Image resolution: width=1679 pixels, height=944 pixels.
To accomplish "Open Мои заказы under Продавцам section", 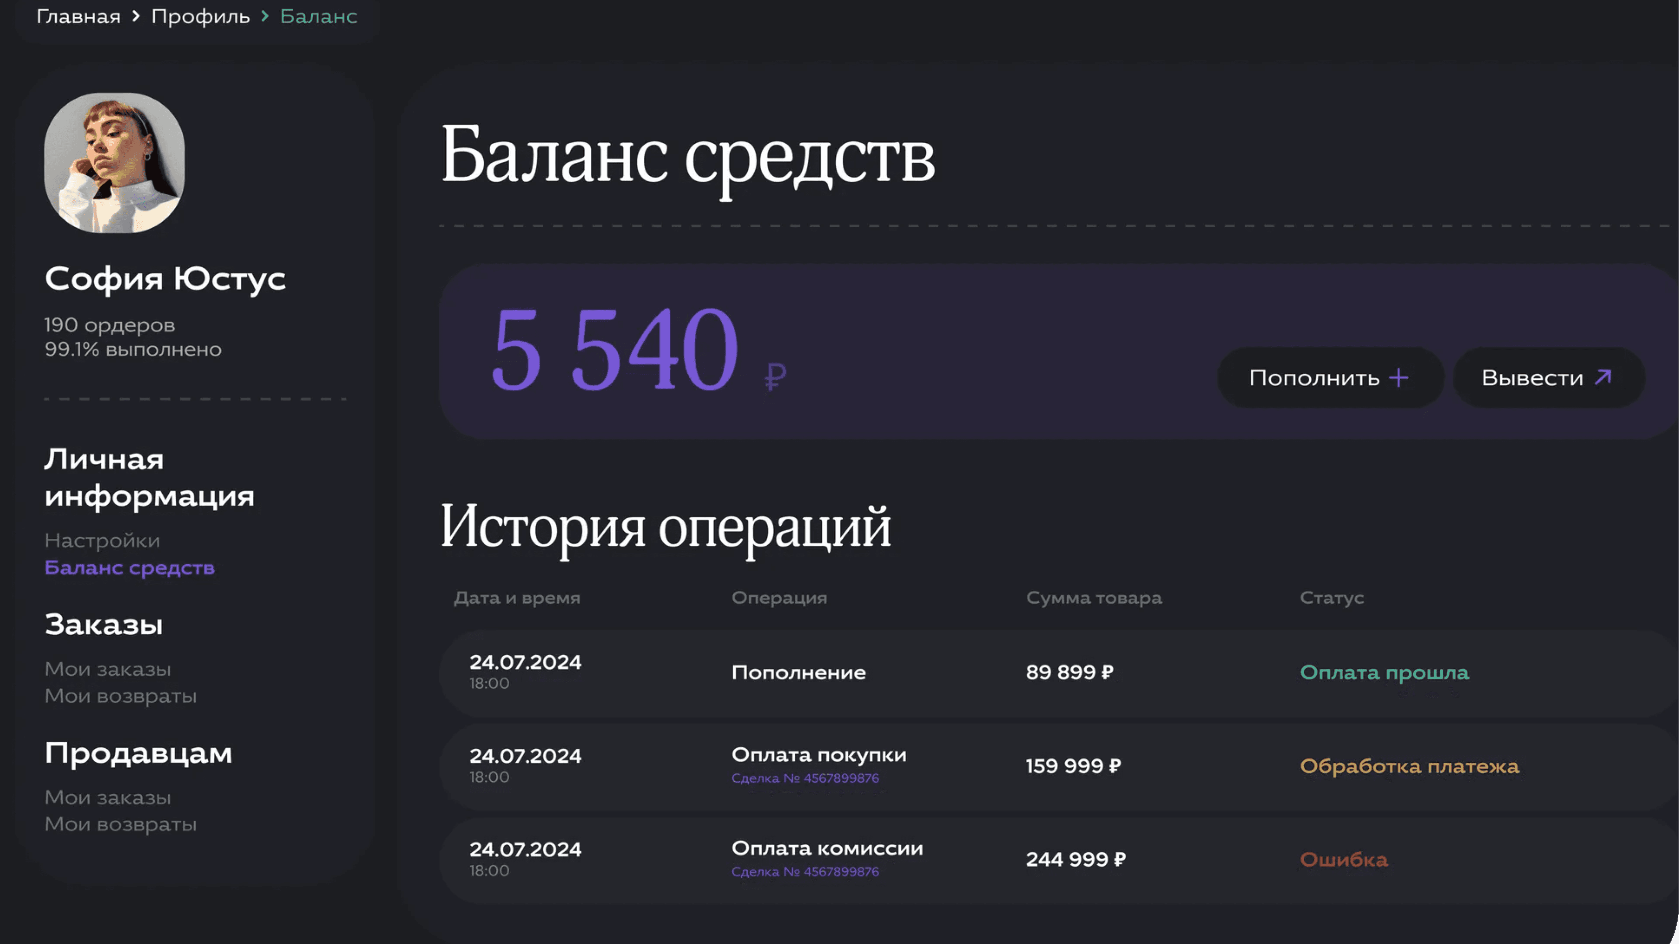I will pyautogui.click(x=108, y=797).
